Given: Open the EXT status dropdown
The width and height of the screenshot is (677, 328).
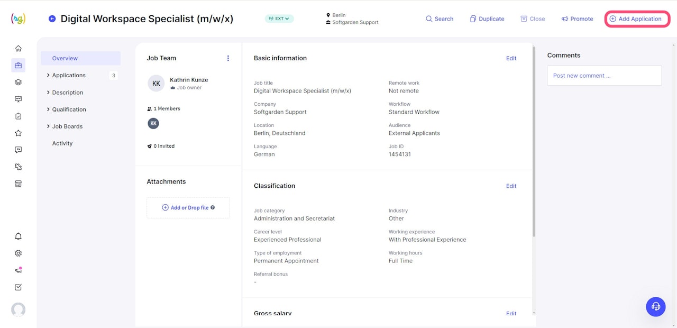Looking at the screenshot, I should click(279, 19).
